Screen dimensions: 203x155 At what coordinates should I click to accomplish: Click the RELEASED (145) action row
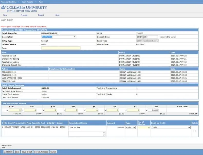[100, 75]
